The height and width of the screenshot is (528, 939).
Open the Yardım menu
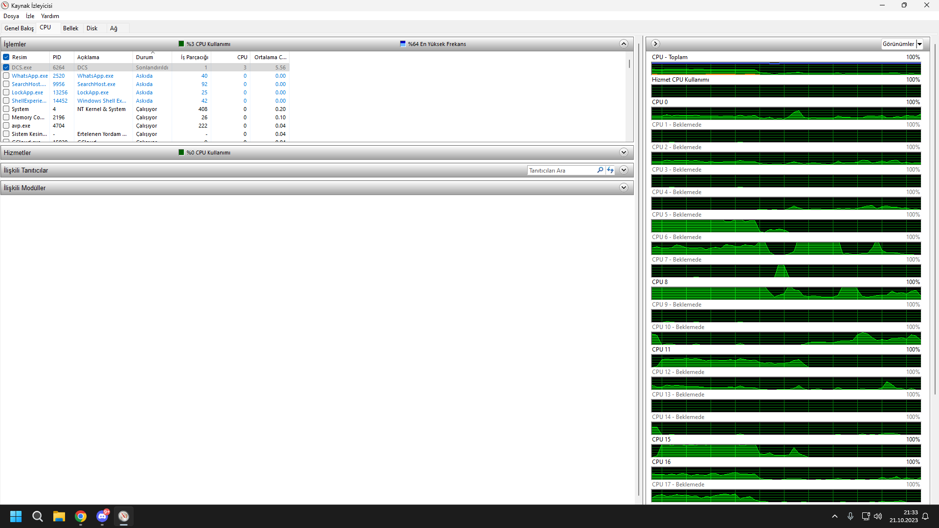(50, 16)
